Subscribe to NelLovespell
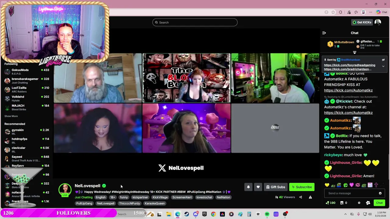Screen dimensions: 390x219 click(302, 187)
